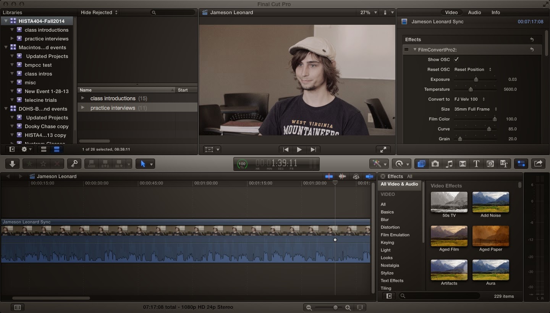Toggle the Inspector panel button
Screen dimensions: 550x313
pos(521,164)
